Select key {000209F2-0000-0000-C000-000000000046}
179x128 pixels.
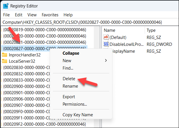click(x=45, y=124)
